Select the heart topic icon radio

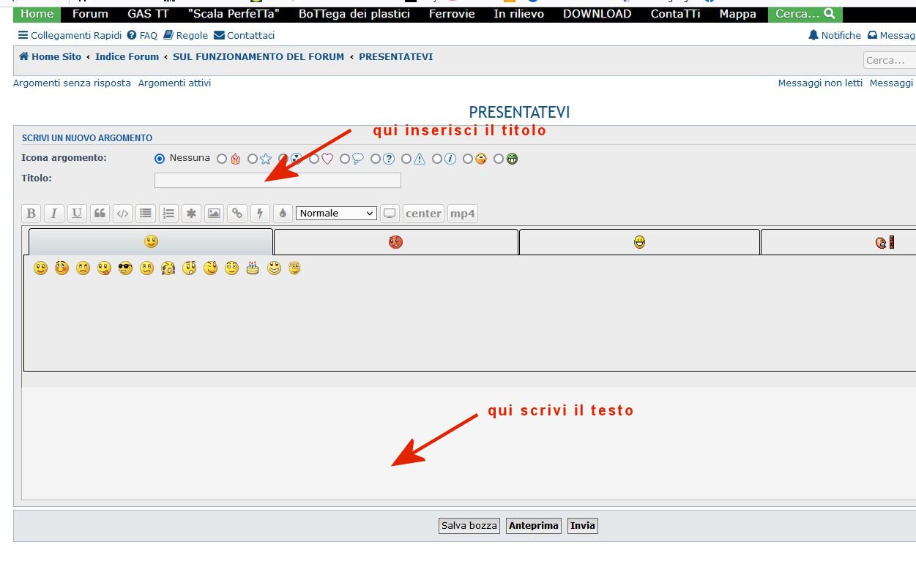314,159
